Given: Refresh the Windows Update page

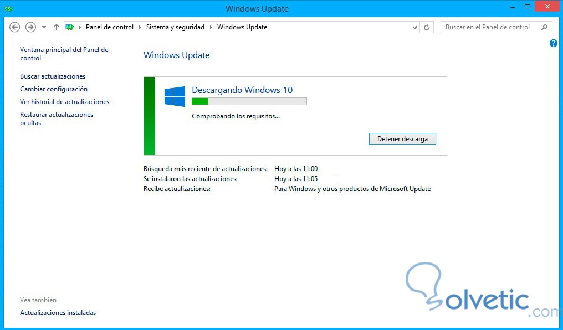Looking at the screenshot, I should [427, 27].
